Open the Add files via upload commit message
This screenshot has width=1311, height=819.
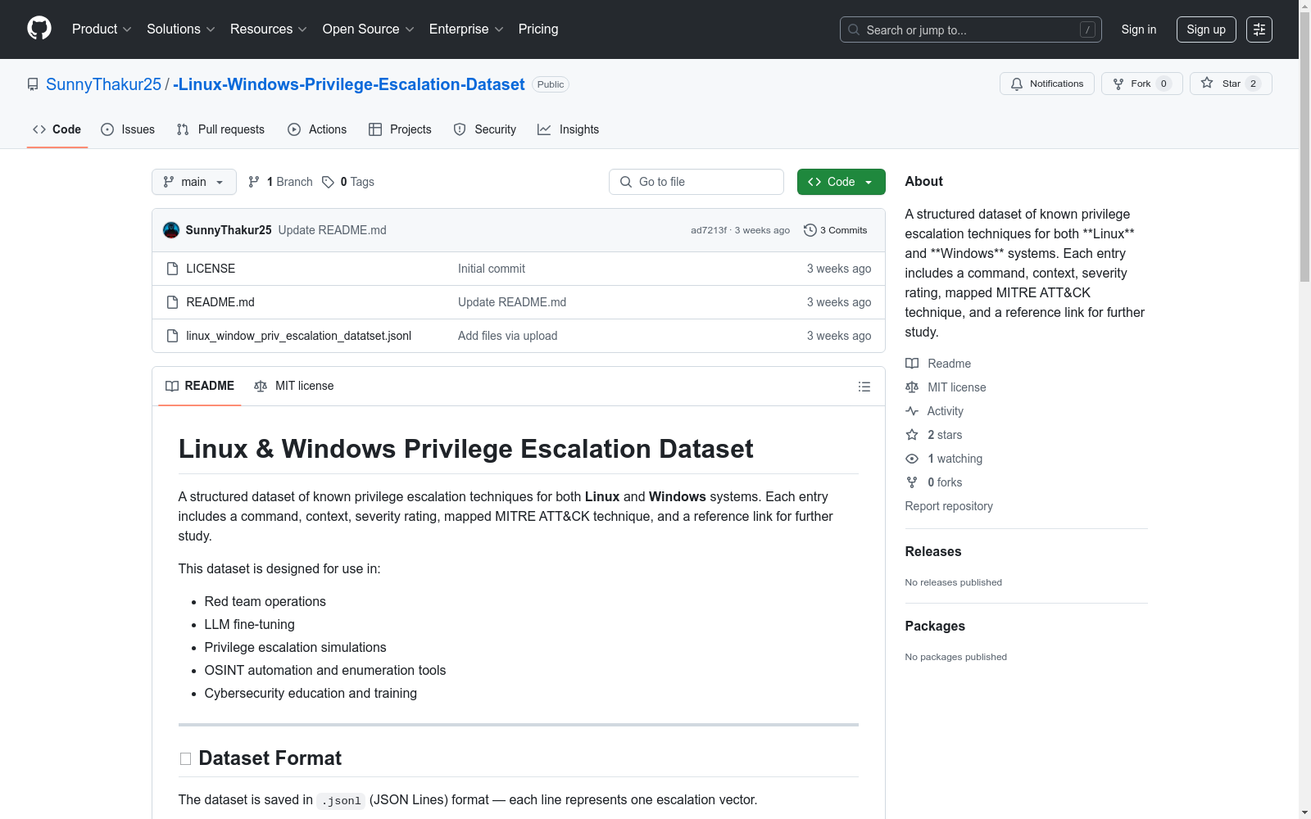[508, 336]
